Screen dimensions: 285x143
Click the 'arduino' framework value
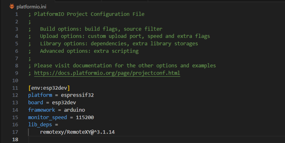[74, 110]
